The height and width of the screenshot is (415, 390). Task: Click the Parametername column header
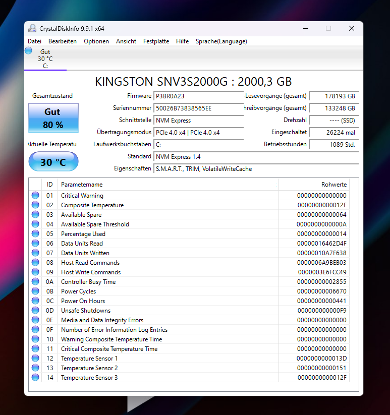(x=168, y=185)
